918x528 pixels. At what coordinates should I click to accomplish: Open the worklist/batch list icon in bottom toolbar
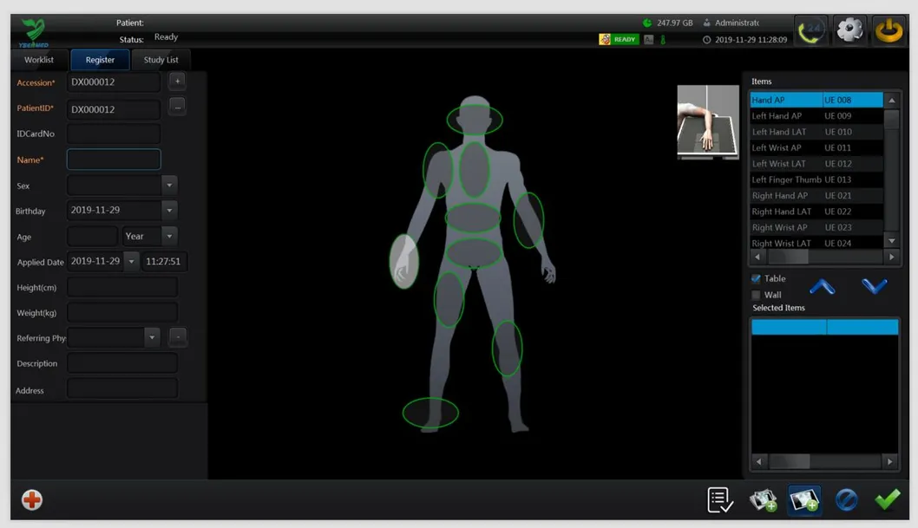718,499
